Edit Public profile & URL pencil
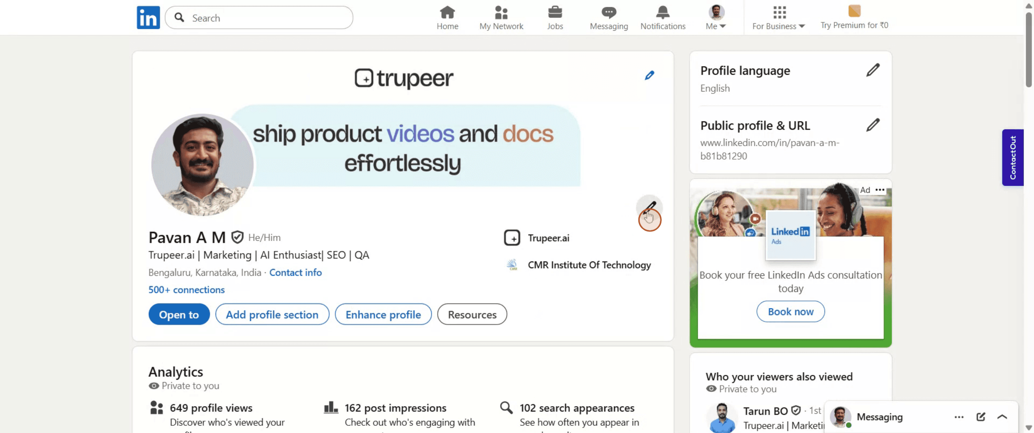 pos(873,125)
